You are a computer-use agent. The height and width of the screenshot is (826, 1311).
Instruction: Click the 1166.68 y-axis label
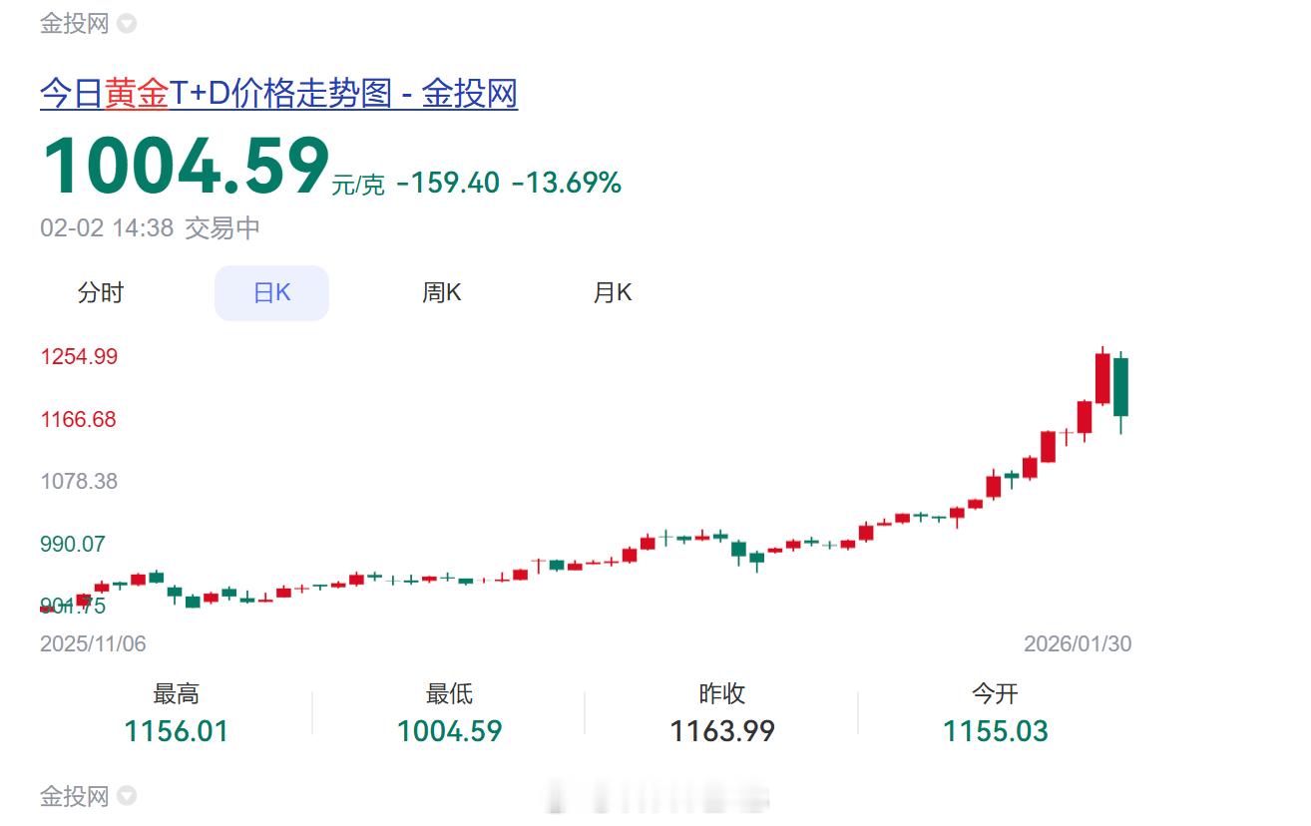coord(78,419)
